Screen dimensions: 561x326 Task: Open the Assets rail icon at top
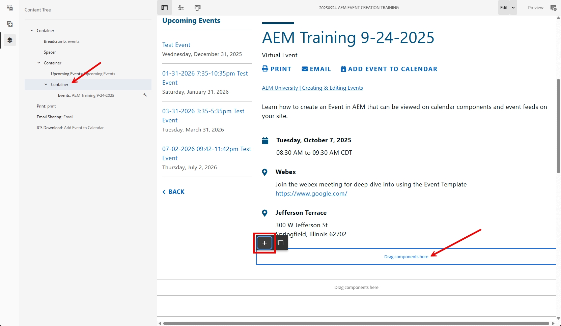(x=10, y=8)
